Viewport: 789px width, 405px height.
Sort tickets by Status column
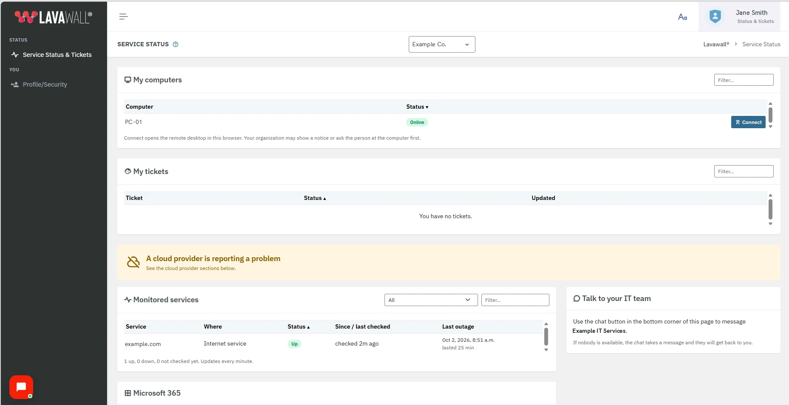point(315,198)
